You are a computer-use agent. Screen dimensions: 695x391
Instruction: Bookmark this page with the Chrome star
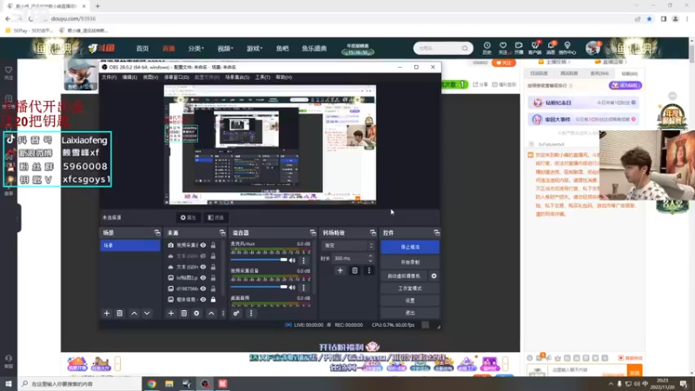(x=649, y=18)
